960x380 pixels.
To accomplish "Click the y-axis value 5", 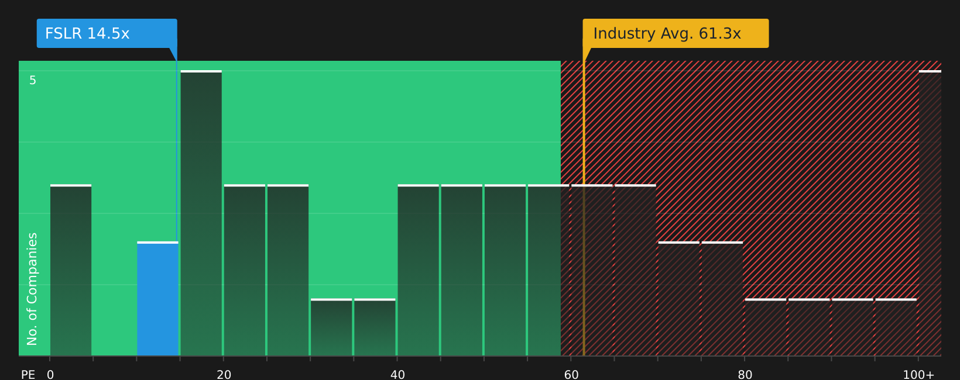I will pos(33,80).
